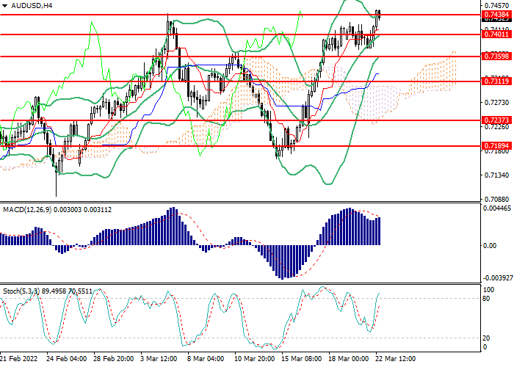514x367 pixels.
Task: Click the 24 Feb 04:00 time label
Action: [67, 358]
